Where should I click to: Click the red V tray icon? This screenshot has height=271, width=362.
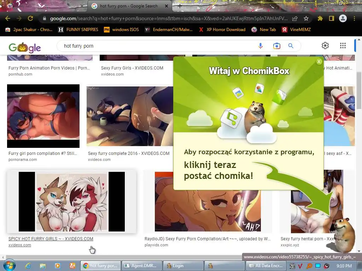pyautogui.click(x=300, y=266)
